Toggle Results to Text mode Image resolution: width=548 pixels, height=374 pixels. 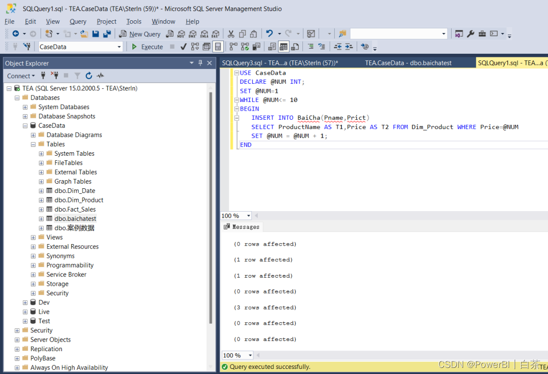(x=272, y=47)
